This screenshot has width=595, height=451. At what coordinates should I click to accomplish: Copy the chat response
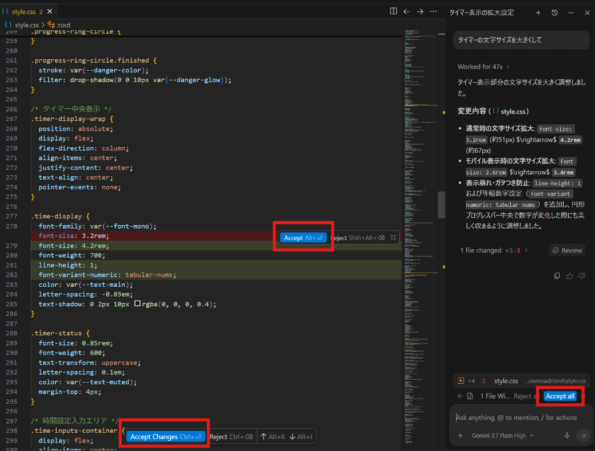click(557, 276)
